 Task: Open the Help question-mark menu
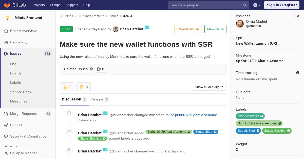[x=257, y=5]
